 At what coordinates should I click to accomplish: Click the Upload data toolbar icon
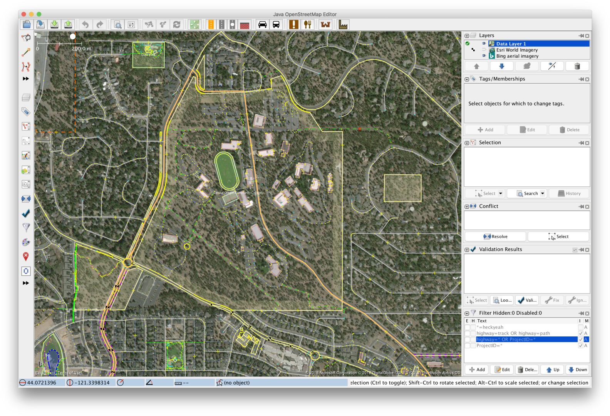(x=68, y=25)
